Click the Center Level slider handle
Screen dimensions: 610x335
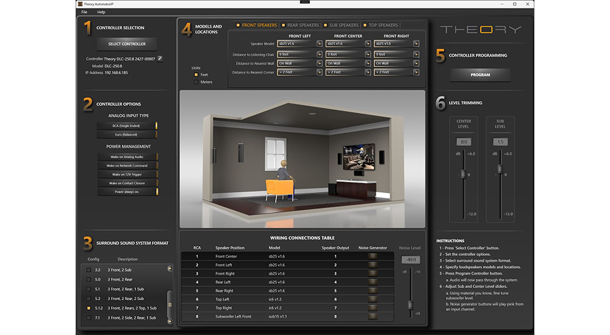tap(463, 174)
